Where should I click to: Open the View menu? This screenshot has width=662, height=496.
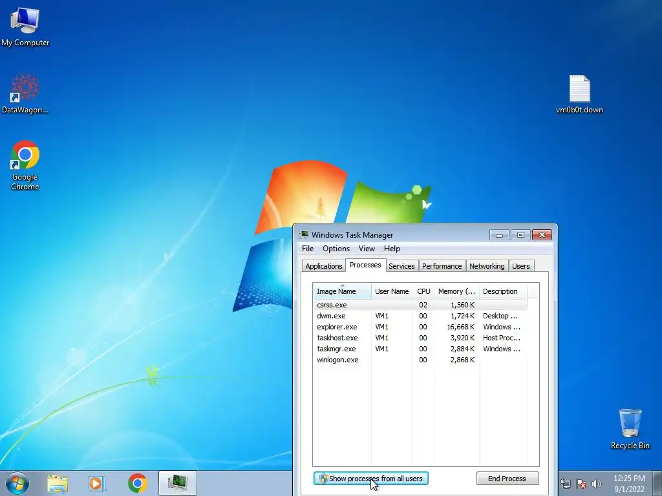point(367,249)
